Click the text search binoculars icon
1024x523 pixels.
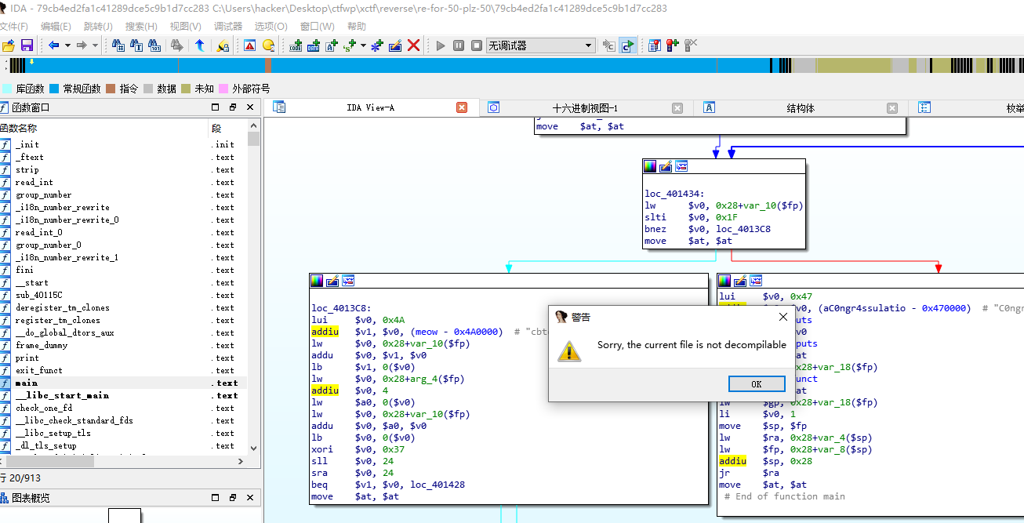136,45
